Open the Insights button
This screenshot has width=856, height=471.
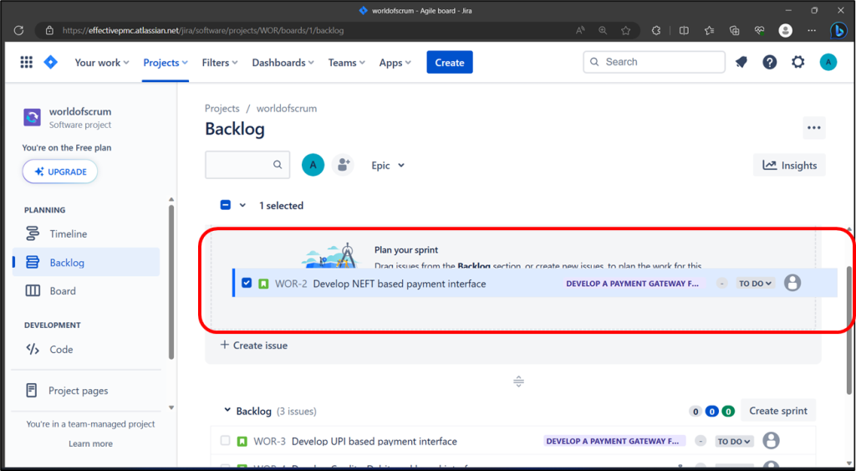789,165
